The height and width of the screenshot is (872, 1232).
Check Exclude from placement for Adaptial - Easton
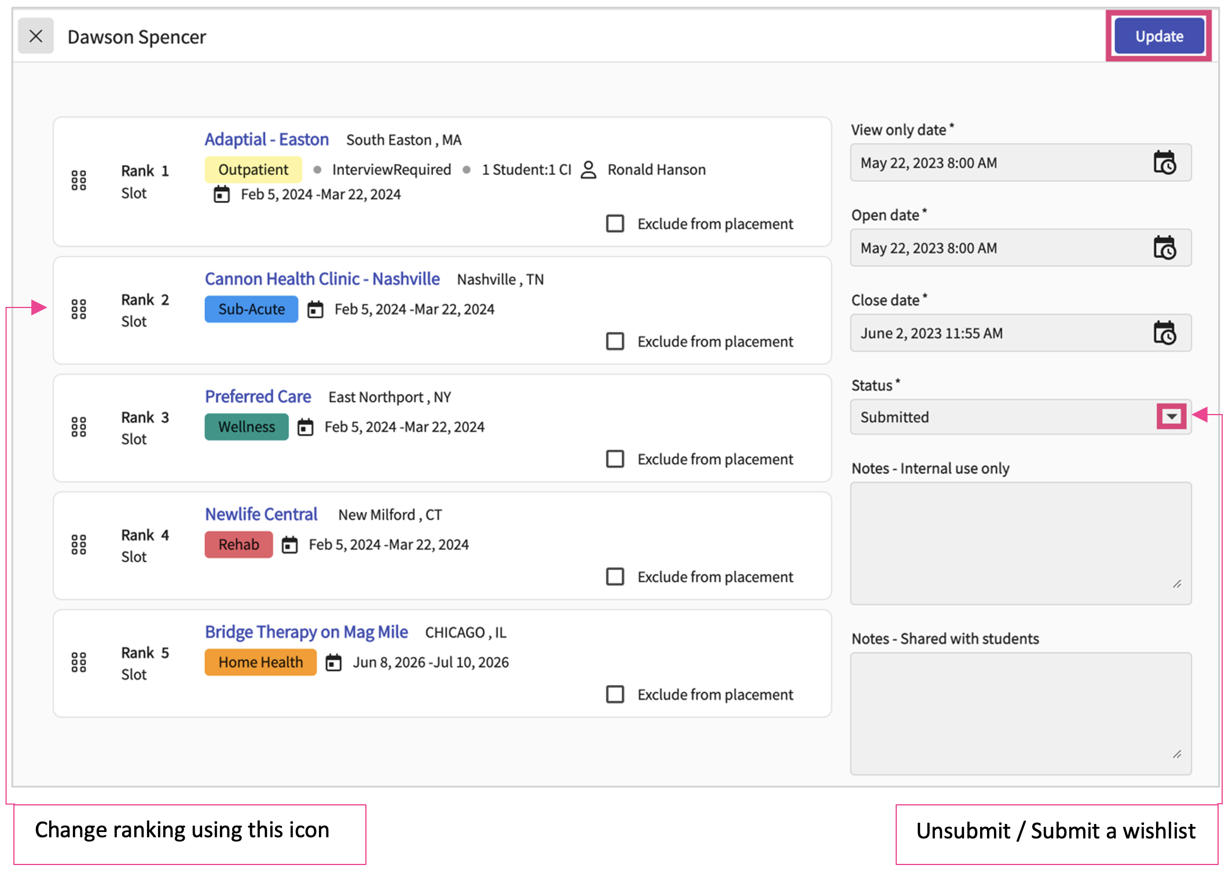(x=615, y=224)
